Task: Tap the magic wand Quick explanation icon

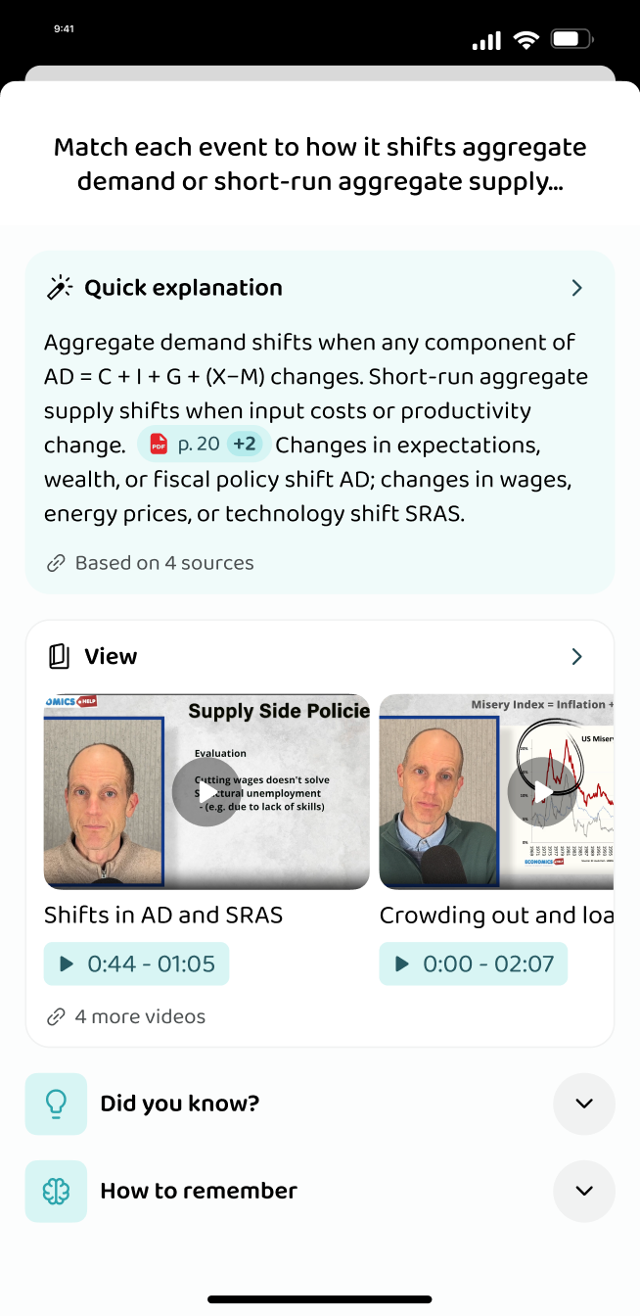Action: tap(60, 288)
